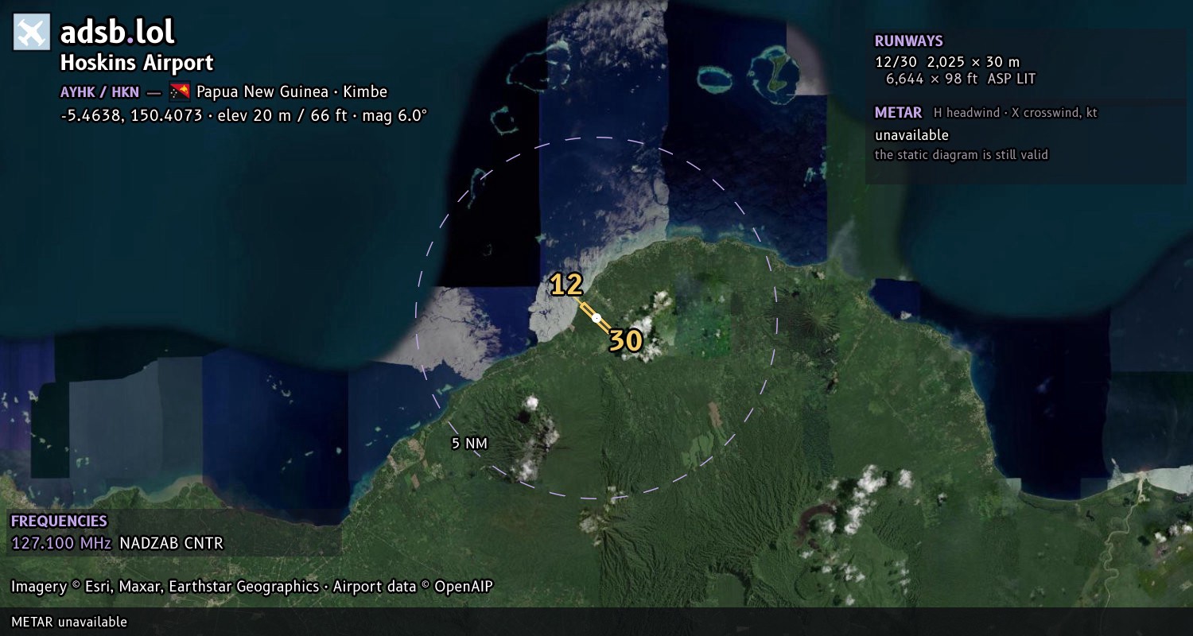
Task: Click the 'Papua New Guinea · Kimbe' location text
Action: click(292, 91)
